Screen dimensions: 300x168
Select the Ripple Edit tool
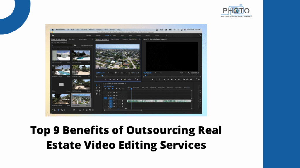click(96, 88)
